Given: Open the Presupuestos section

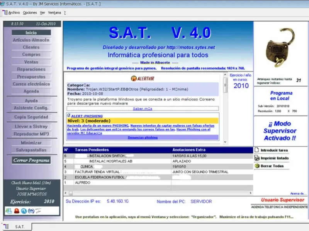Looking at the screenshot, I should pyautogui.click(x=31, y=77).
